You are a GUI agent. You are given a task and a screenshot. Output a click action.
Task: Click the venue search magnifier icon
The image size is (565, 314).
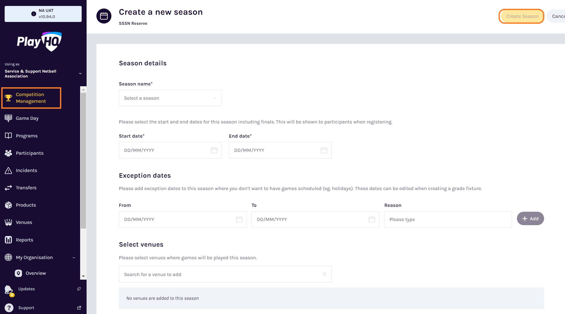(325, 274)
